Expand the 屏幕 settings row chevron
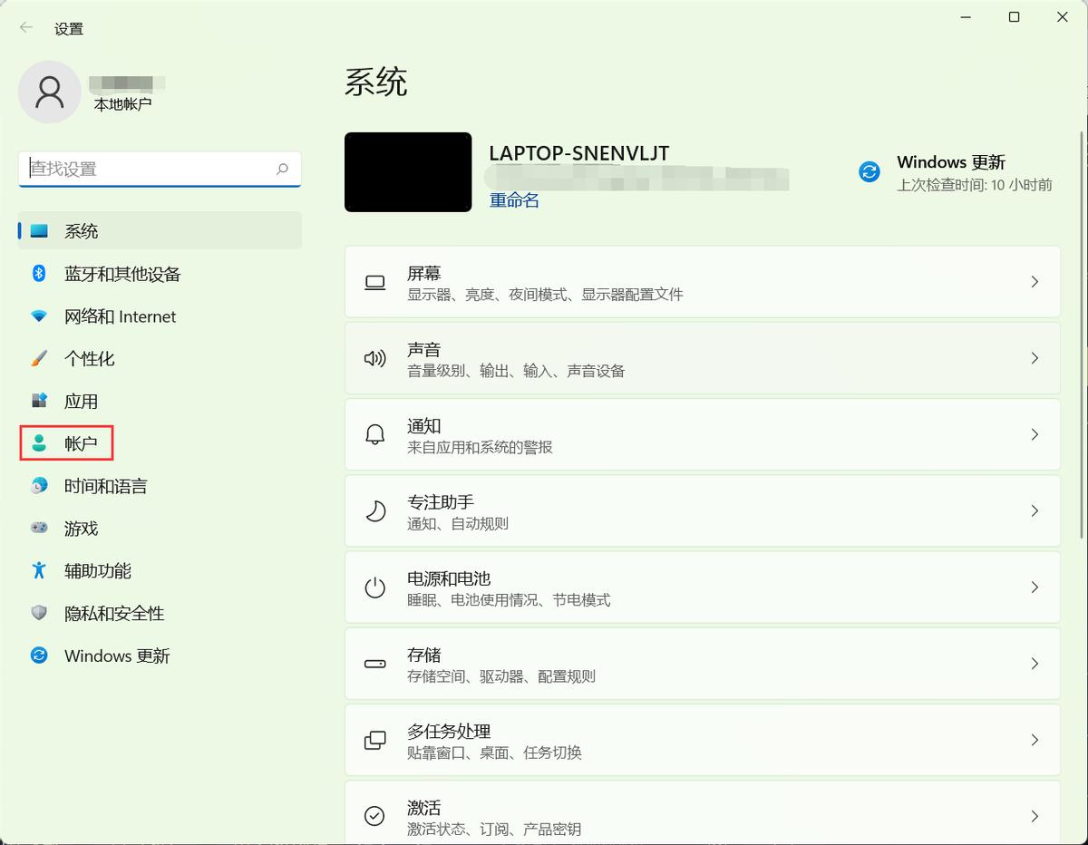 click(x=1035, y=281)
